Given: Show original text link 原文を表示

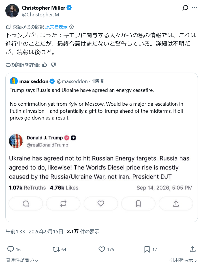Looking at the screenshot, I should pos(56,27).
